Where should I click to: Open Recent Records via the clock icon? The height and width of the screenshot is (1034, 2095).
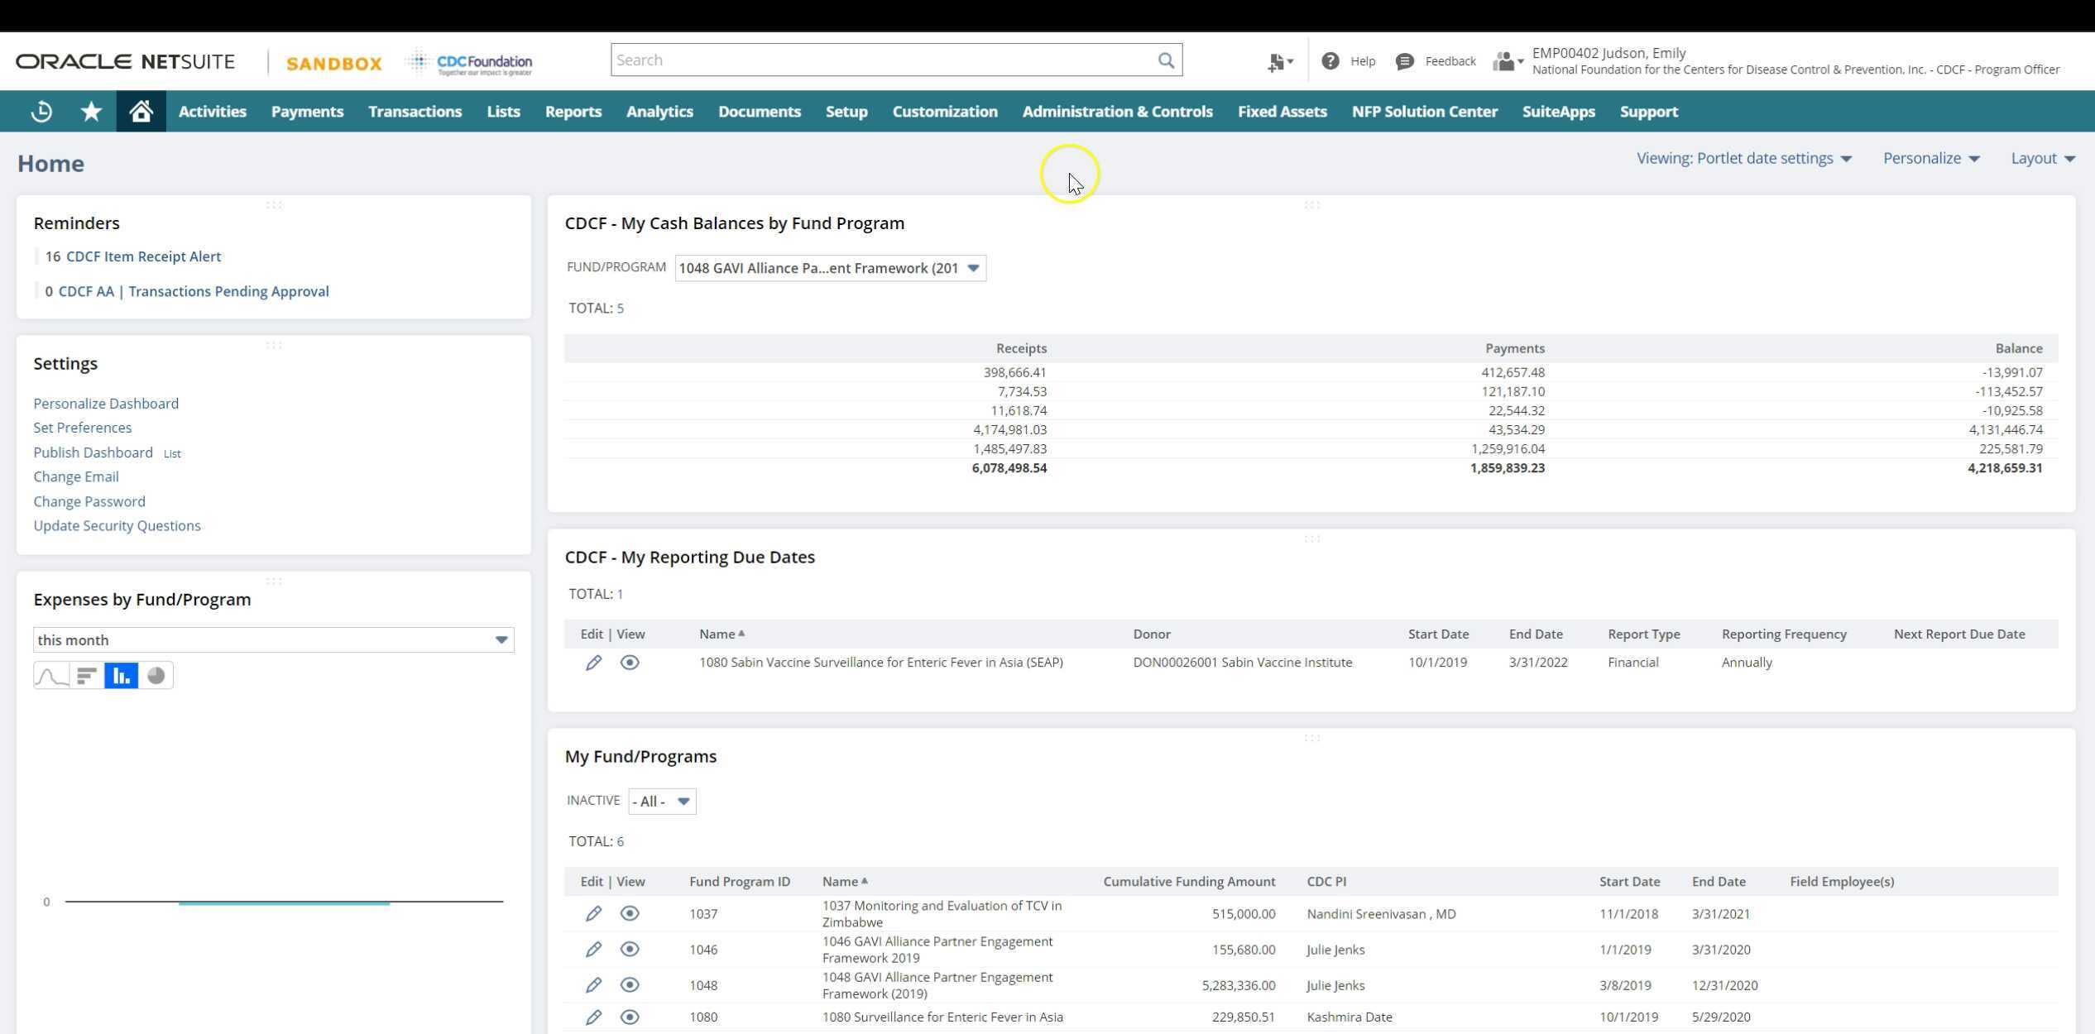[41, 111]
